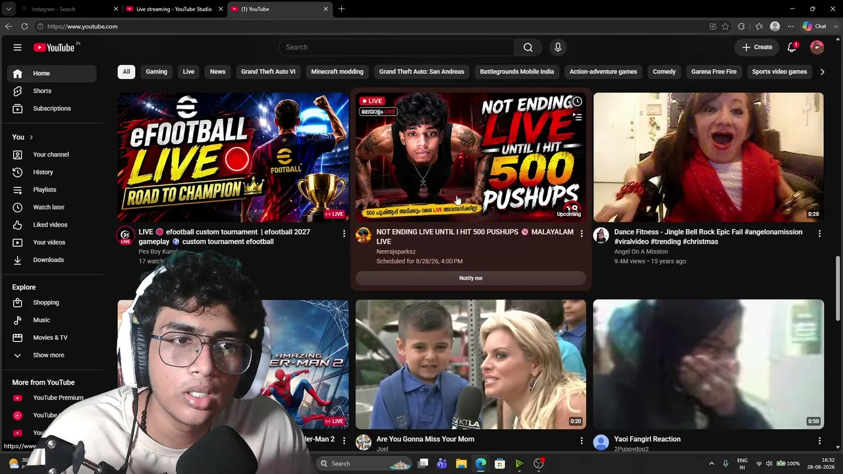Image resolution: width=843 pixels, height=474 pixels.
Task: Open Watch later in the sidebar
Action: point(53,207)
